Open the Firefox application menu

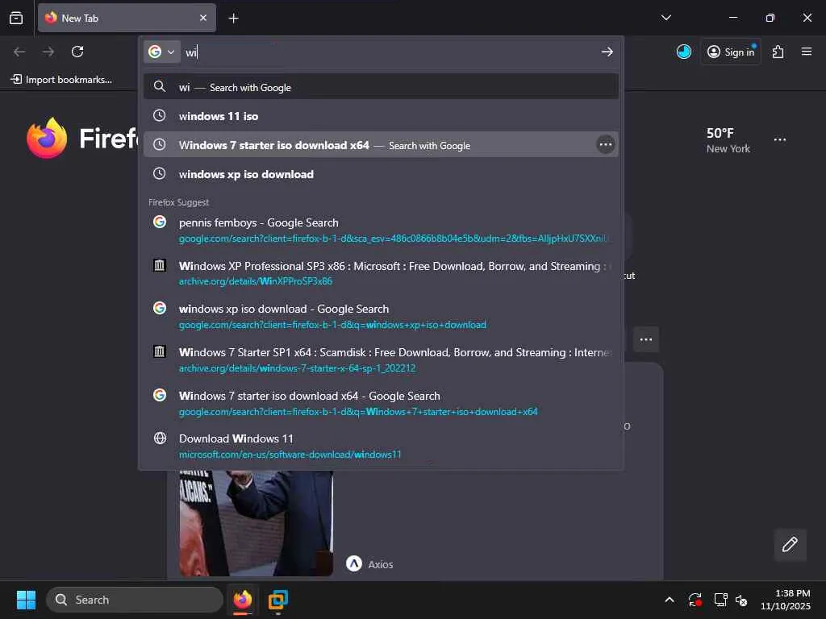(807, 52)
